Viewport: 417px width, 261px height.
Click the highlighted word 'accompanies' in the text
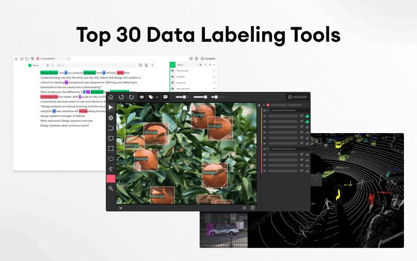point(53,97)
